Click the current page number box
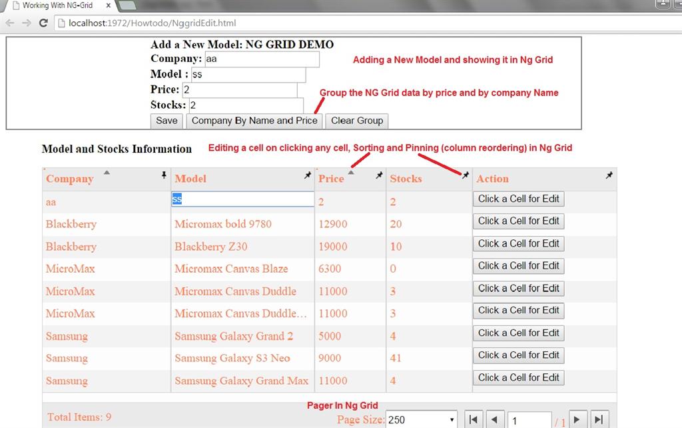Image resolution: width=682 pixels, height=428 pixels. coord(529,421)
